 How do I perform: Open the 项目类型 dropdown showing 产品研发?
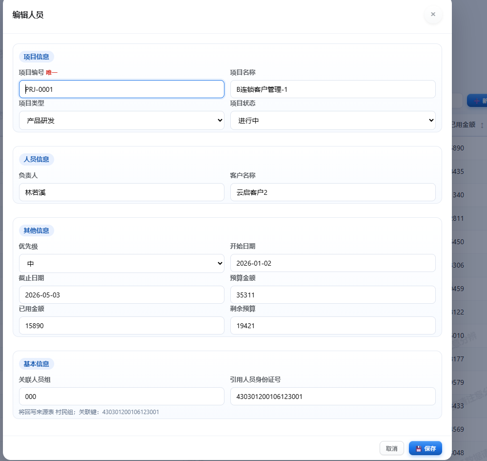(x=122, y=120)
